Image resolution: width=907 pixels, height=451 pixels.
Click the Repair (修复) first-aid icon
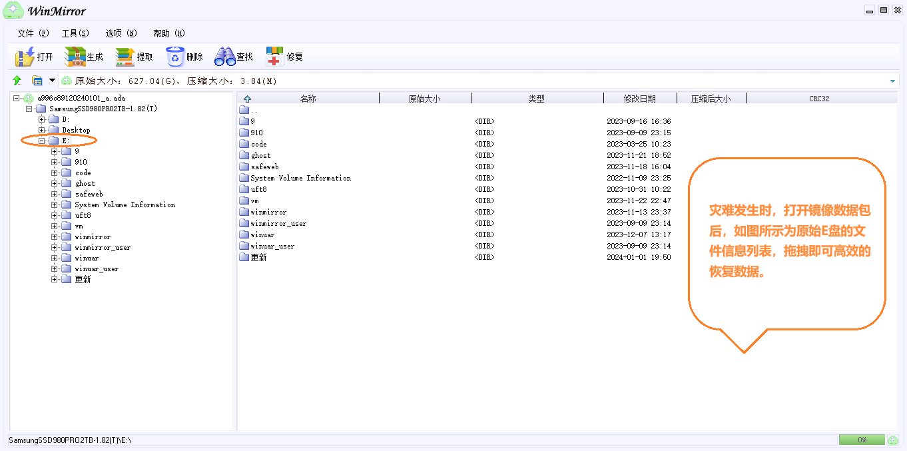[275, 57]
